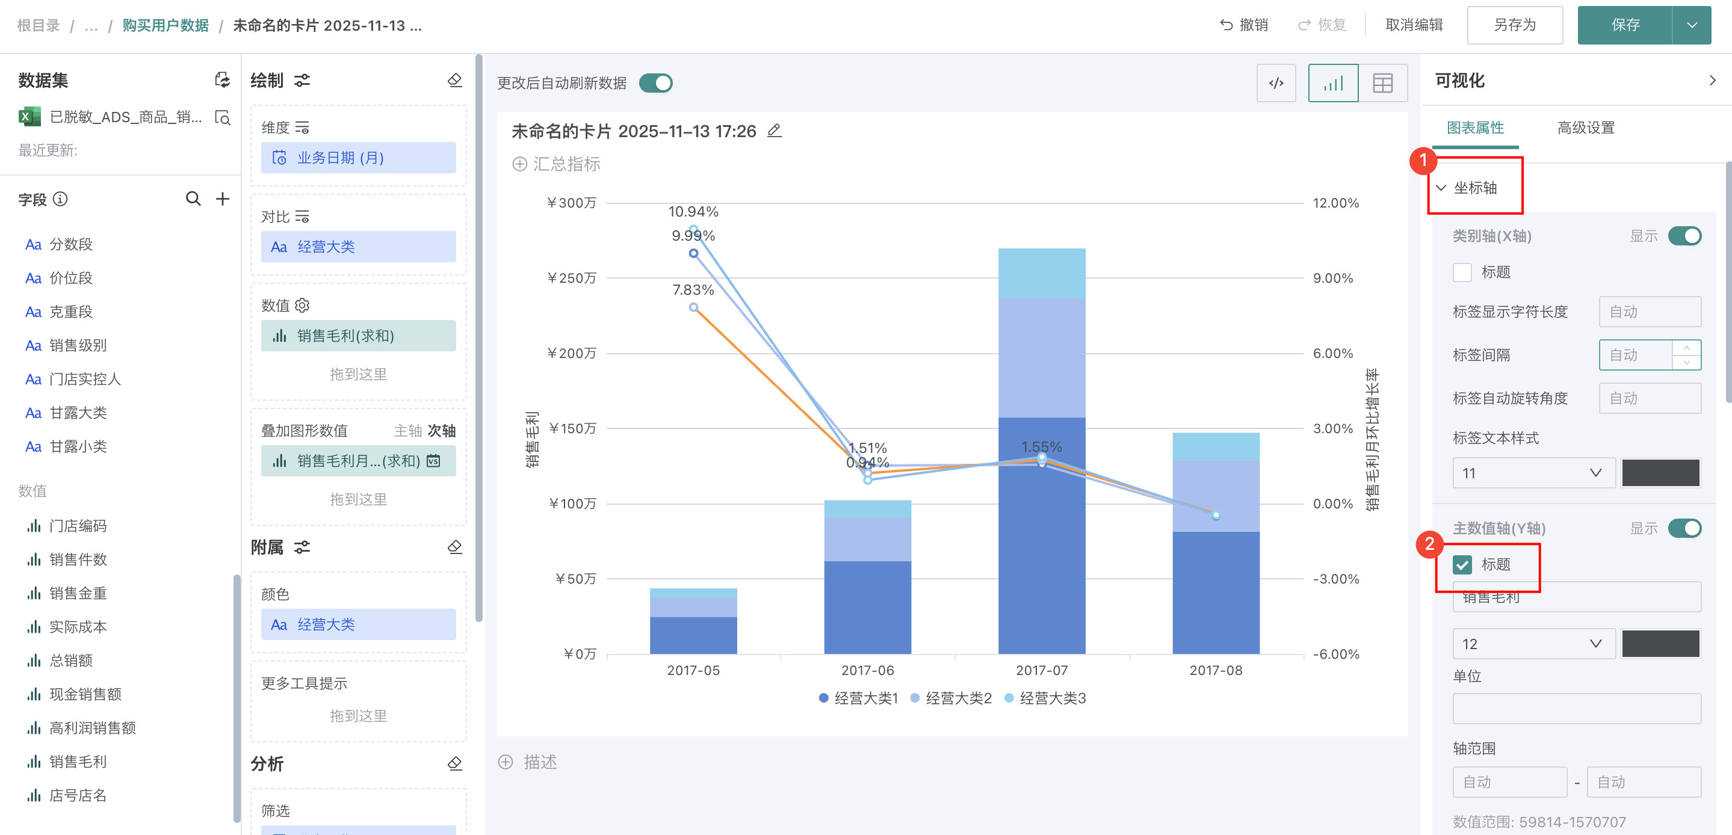The image size is (1732, 835).
Task: Click the dataset refresh/switch icon
Action: pos(222,80)
